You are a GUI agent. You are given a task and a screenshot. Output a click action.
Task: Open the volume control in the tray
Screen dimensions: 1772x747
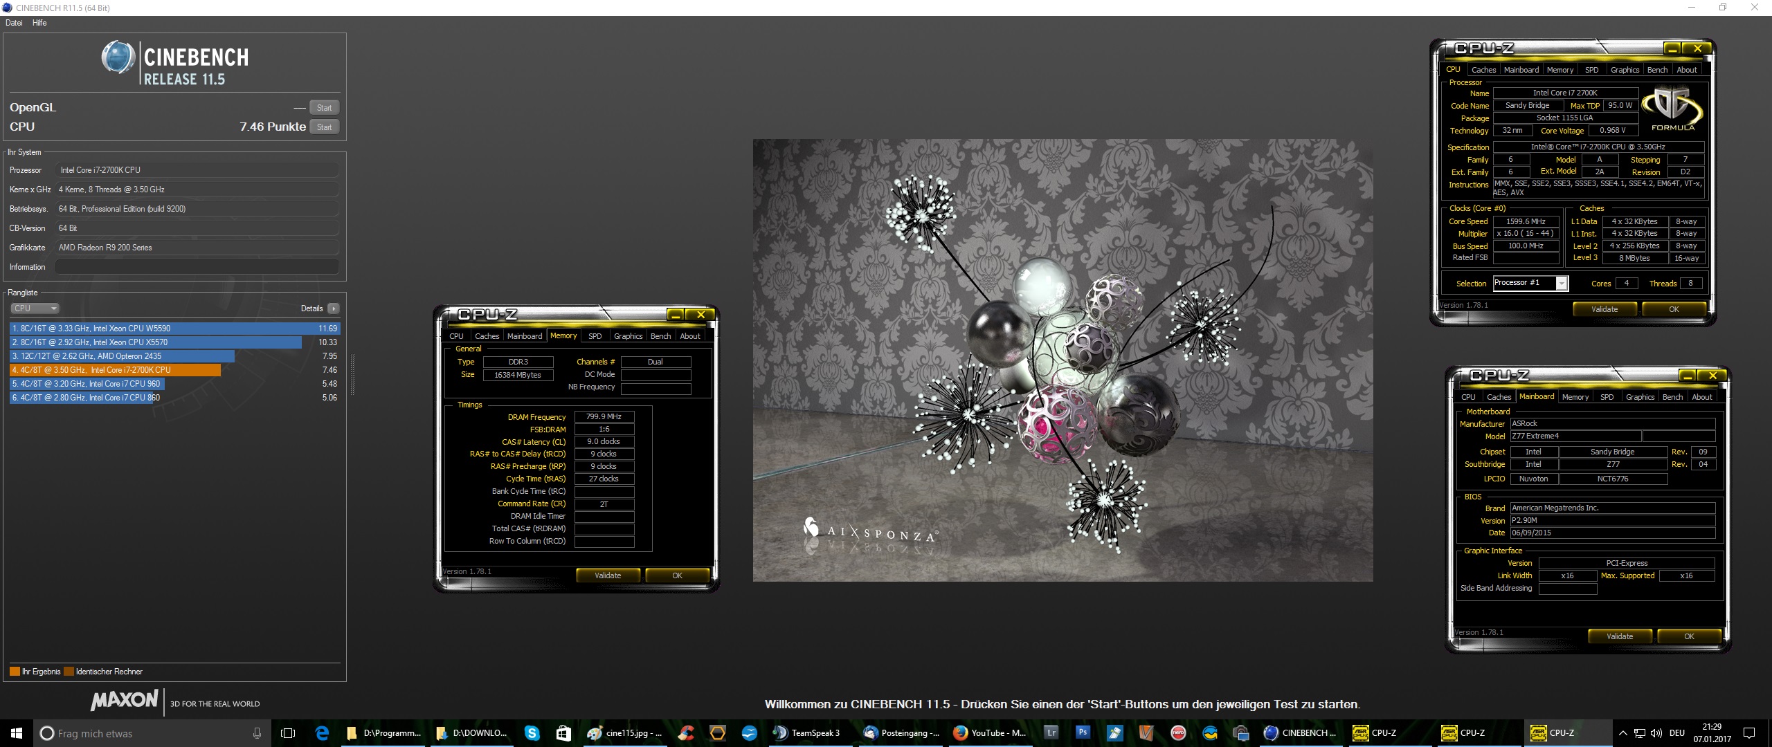1656,733
